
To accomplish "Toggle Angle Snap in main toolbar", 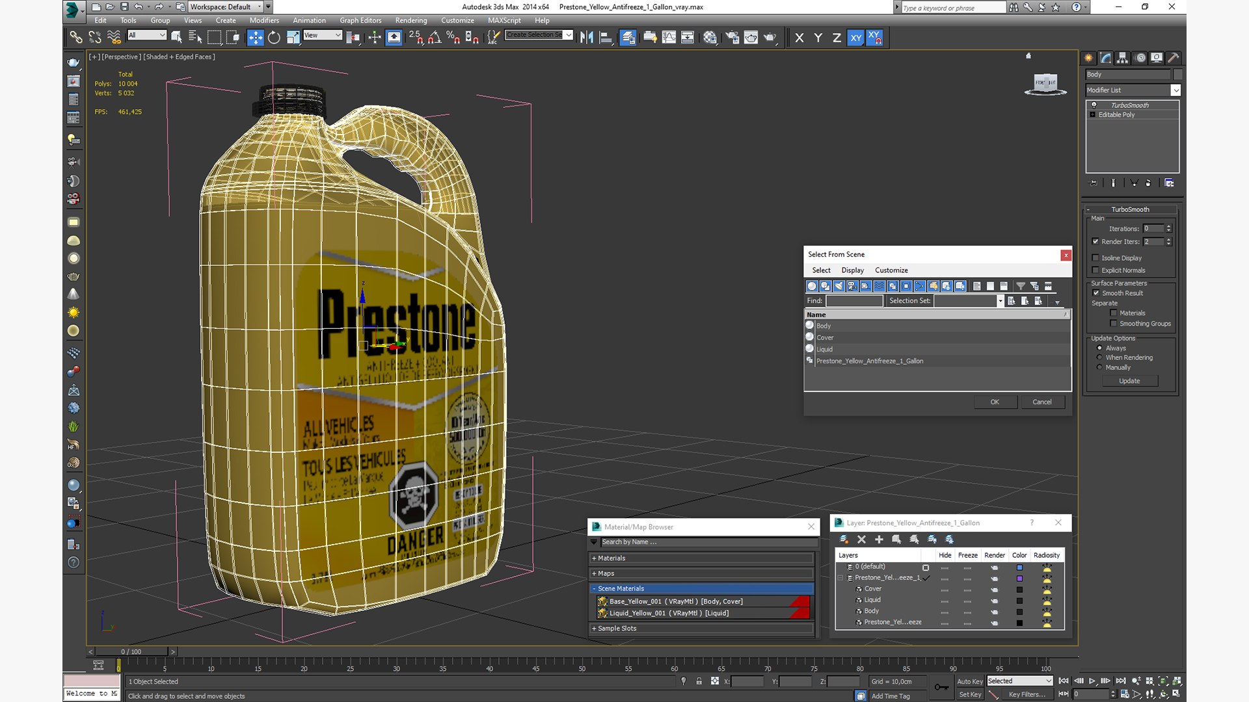I will tap(434, 38).
